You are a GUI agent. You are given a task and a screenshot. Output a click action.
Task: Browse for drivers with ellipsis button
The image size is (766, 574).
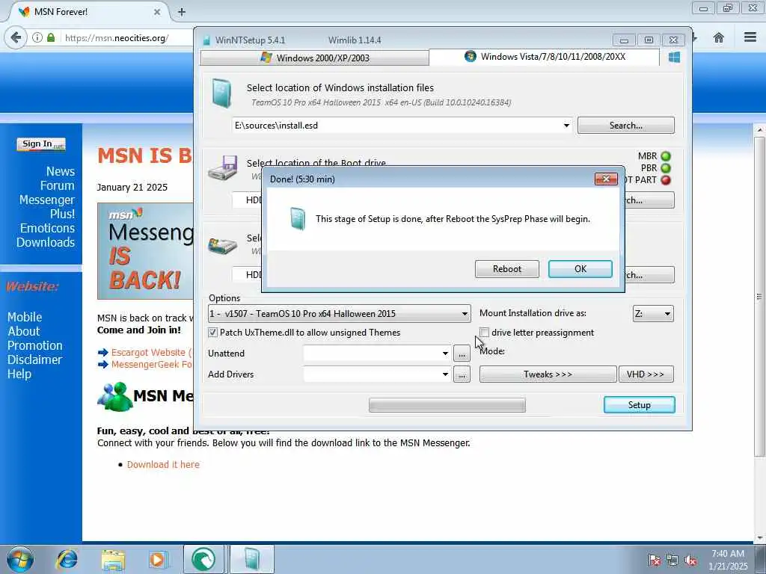462,374
